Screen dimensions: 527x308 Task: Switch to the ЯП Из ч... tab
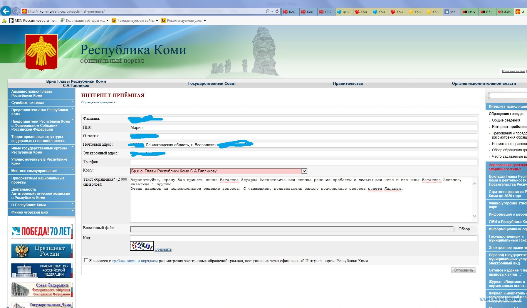point(470,12)
